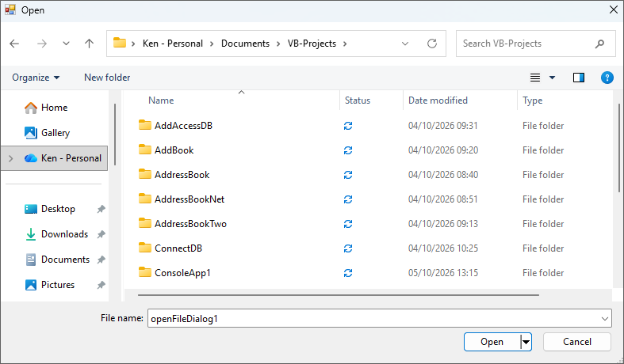Image resolution: width=624 pixels, height=364 pixels.
Task: Sort by the Type column header
Action: [x=533, y=100]
